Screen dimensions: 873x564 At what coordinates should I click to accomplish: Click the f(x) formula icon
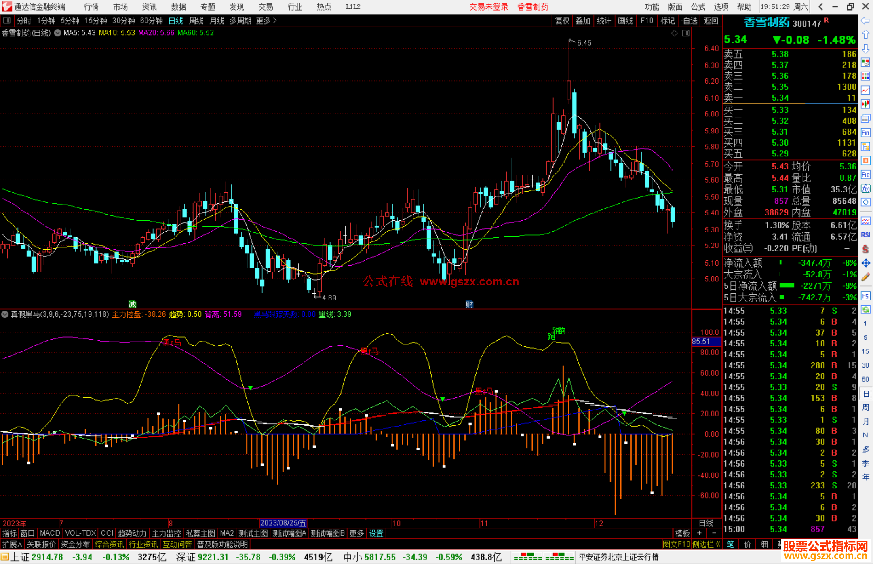point(865,188)
